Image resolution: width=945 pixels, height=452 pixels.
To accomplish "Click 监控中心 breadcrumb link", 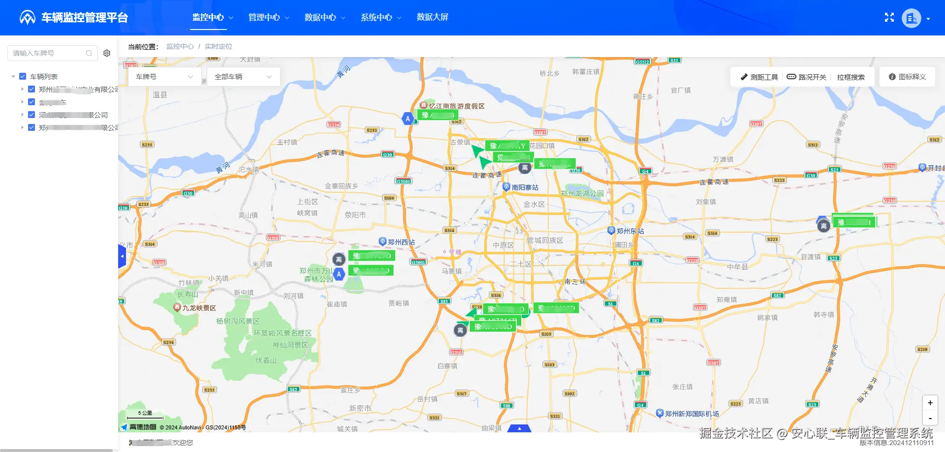I will (180, 46).
